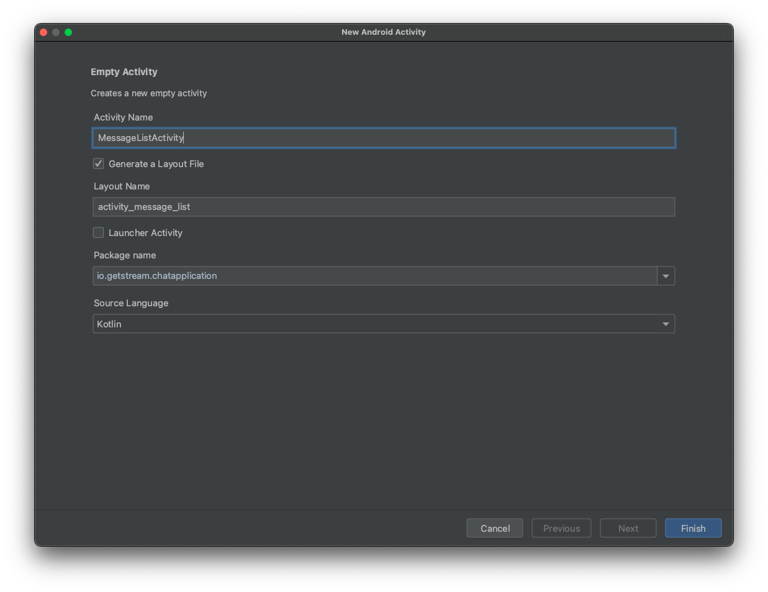Viewport: 768px width, 592px height.
Task: Click the 'Layout Name' label
Action: pos(122,186)
